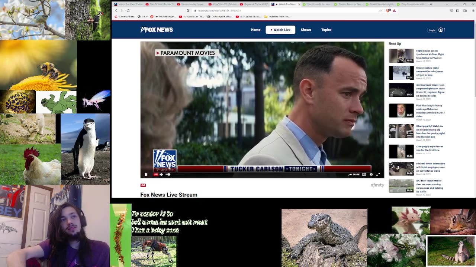Open the user profile account icon
The height and width of the screenshot is (267, 476).
[x=441, y=30]
